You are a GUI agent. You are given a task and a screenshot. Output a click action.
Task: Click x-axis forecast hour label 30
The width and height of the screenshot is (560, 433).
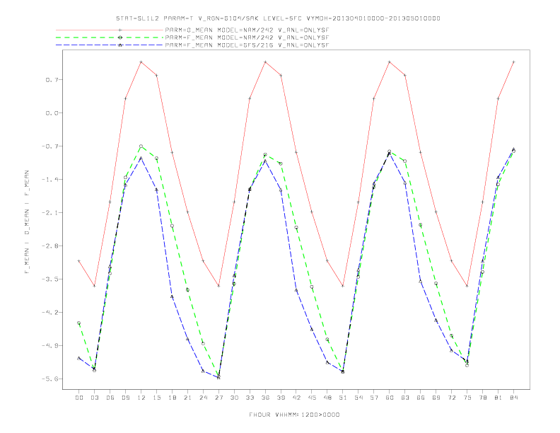pos(234,398)
